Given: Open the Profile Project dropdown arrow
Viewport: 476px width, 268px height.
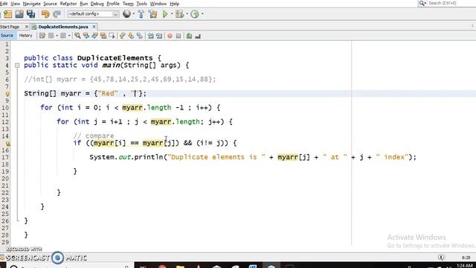Looking at the screenshot, I should (x=202, y=14).
